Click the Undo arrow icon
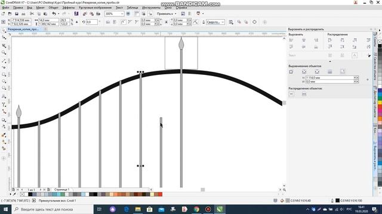 tap(54, 14)
